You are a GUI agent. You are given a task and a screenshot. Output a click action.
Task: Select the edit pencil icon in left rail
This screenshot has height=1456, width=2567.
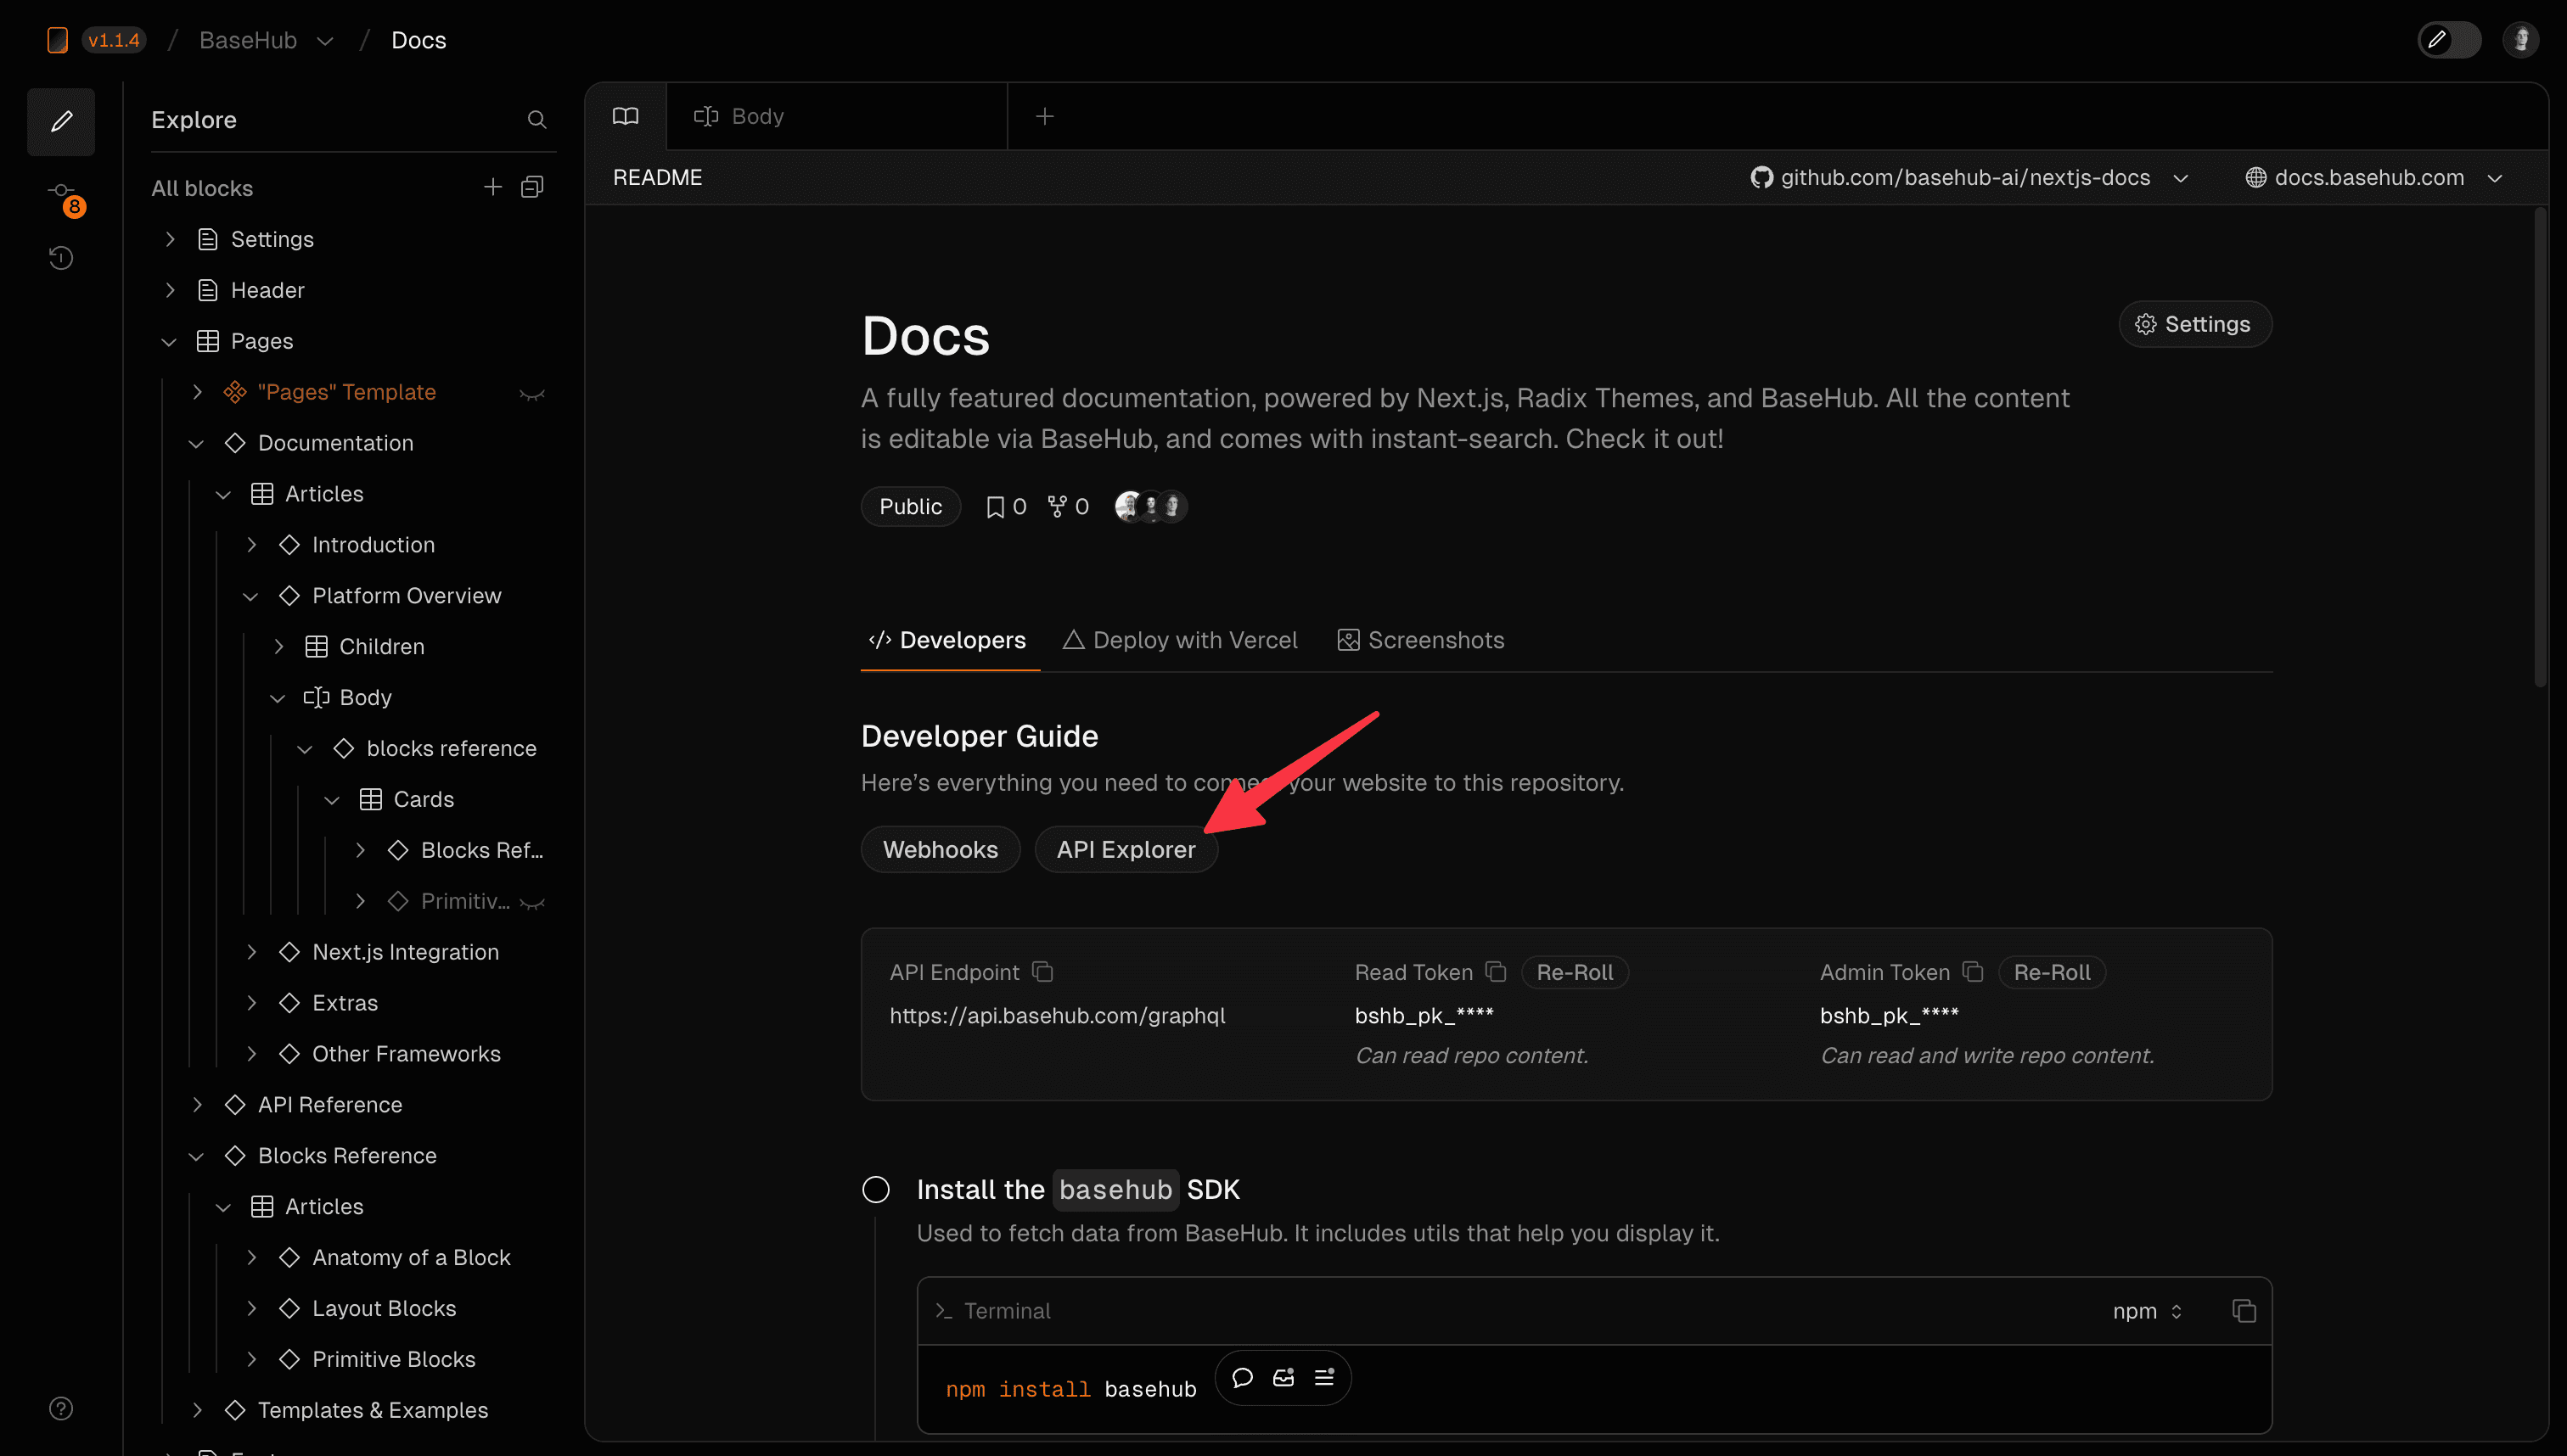[61, 121]
